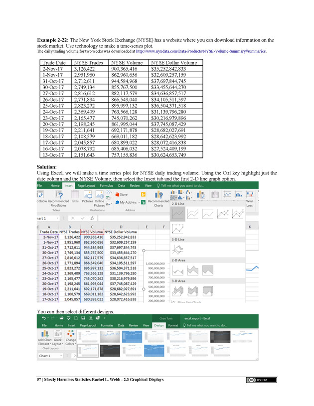Select the Stacked Line chart option

coord(192,214)
